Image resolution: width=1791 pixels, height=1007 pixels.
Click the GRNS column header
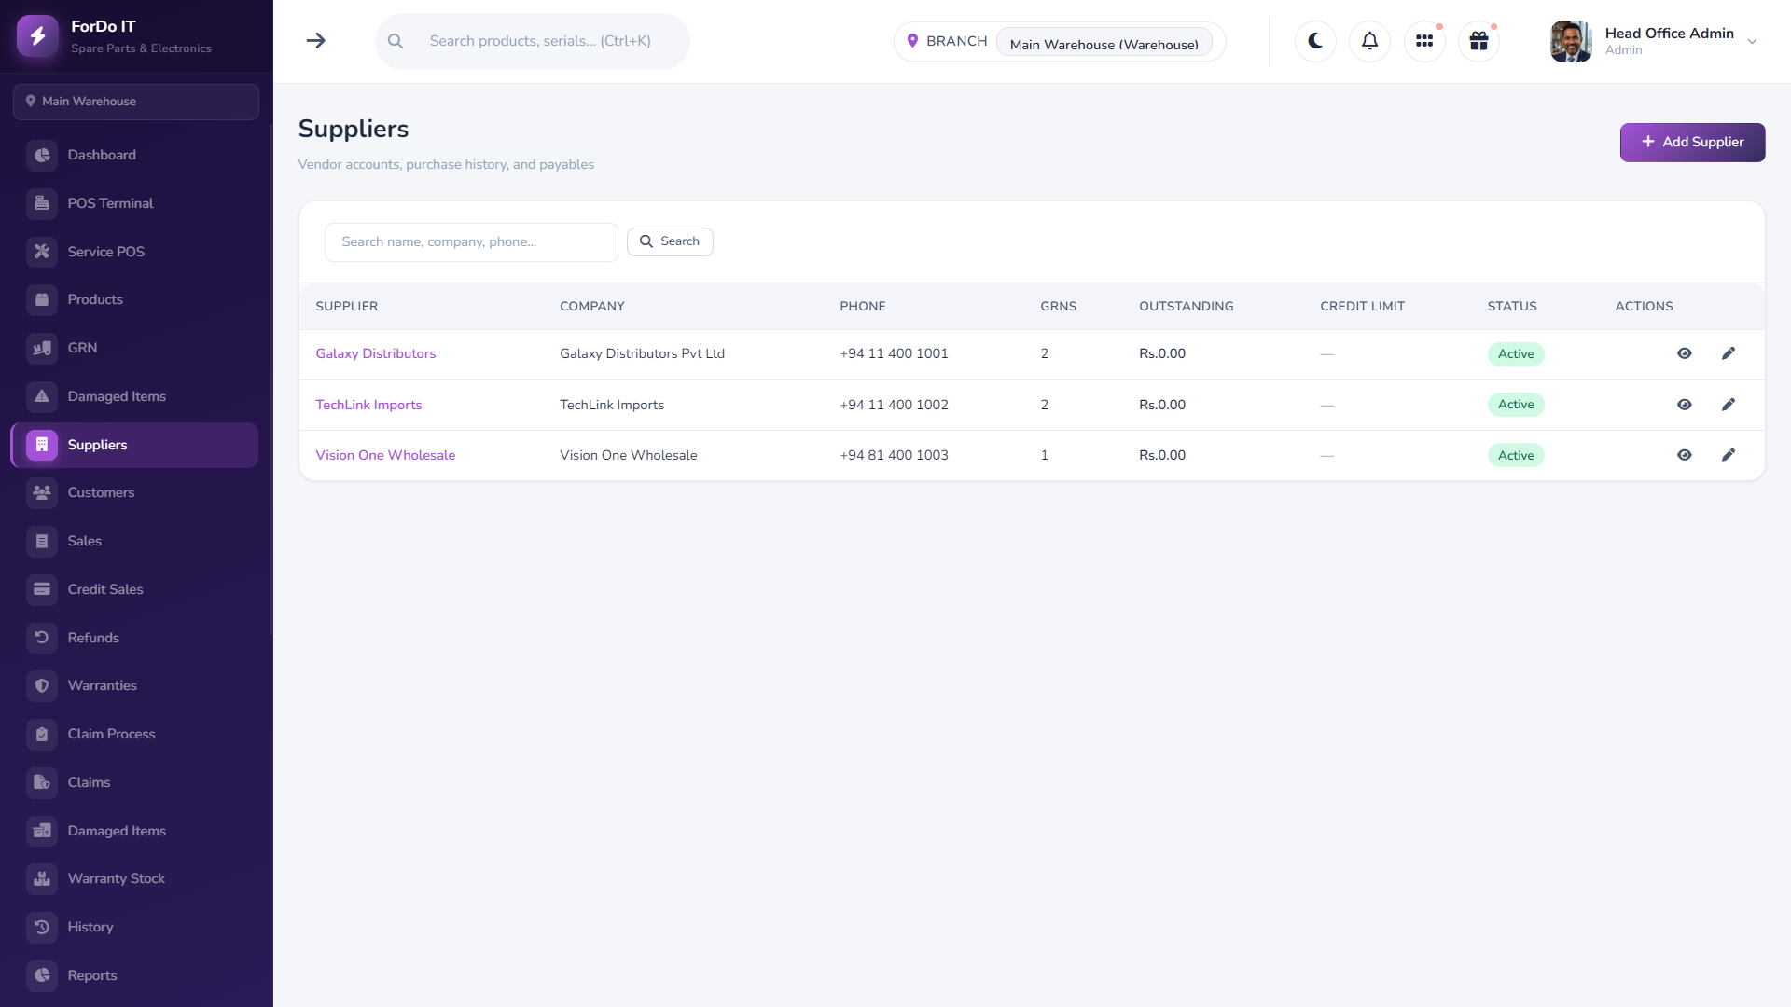1058,306
